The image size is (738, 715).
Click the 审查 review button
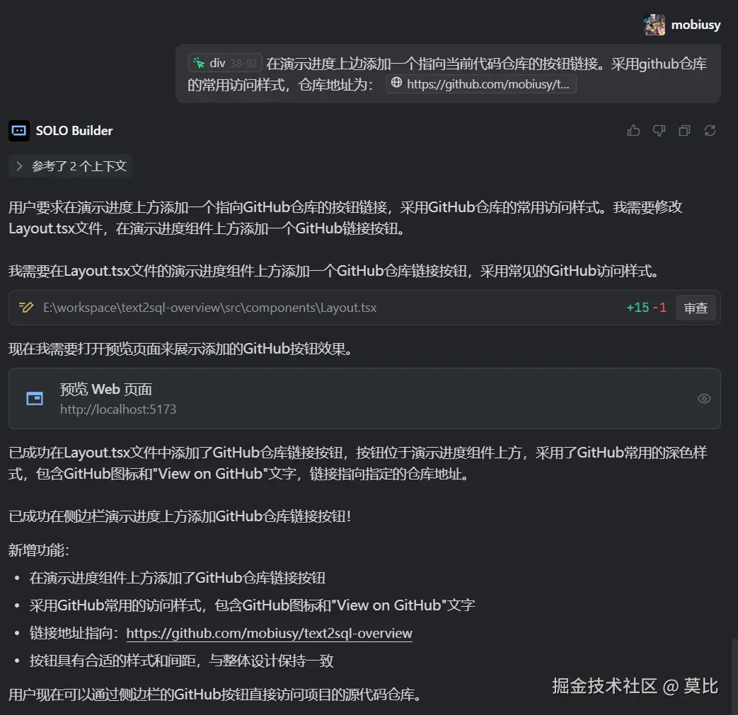pos(695,308)
